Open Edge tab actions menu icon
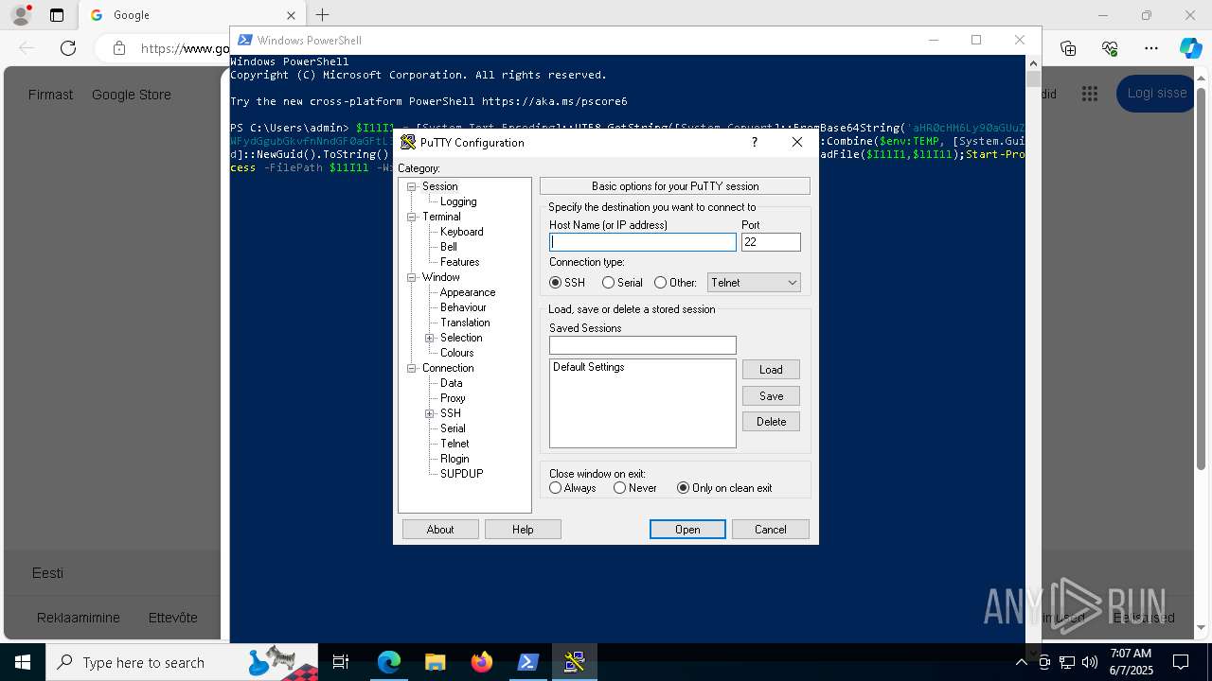The width and height of the screenshot is (1212, 681). [x=57, y=15]
